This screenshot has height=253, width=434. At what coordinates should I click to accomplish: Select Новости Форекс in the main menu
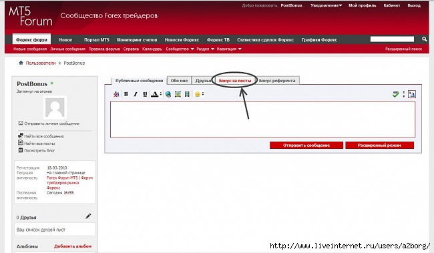coord(182,40)
